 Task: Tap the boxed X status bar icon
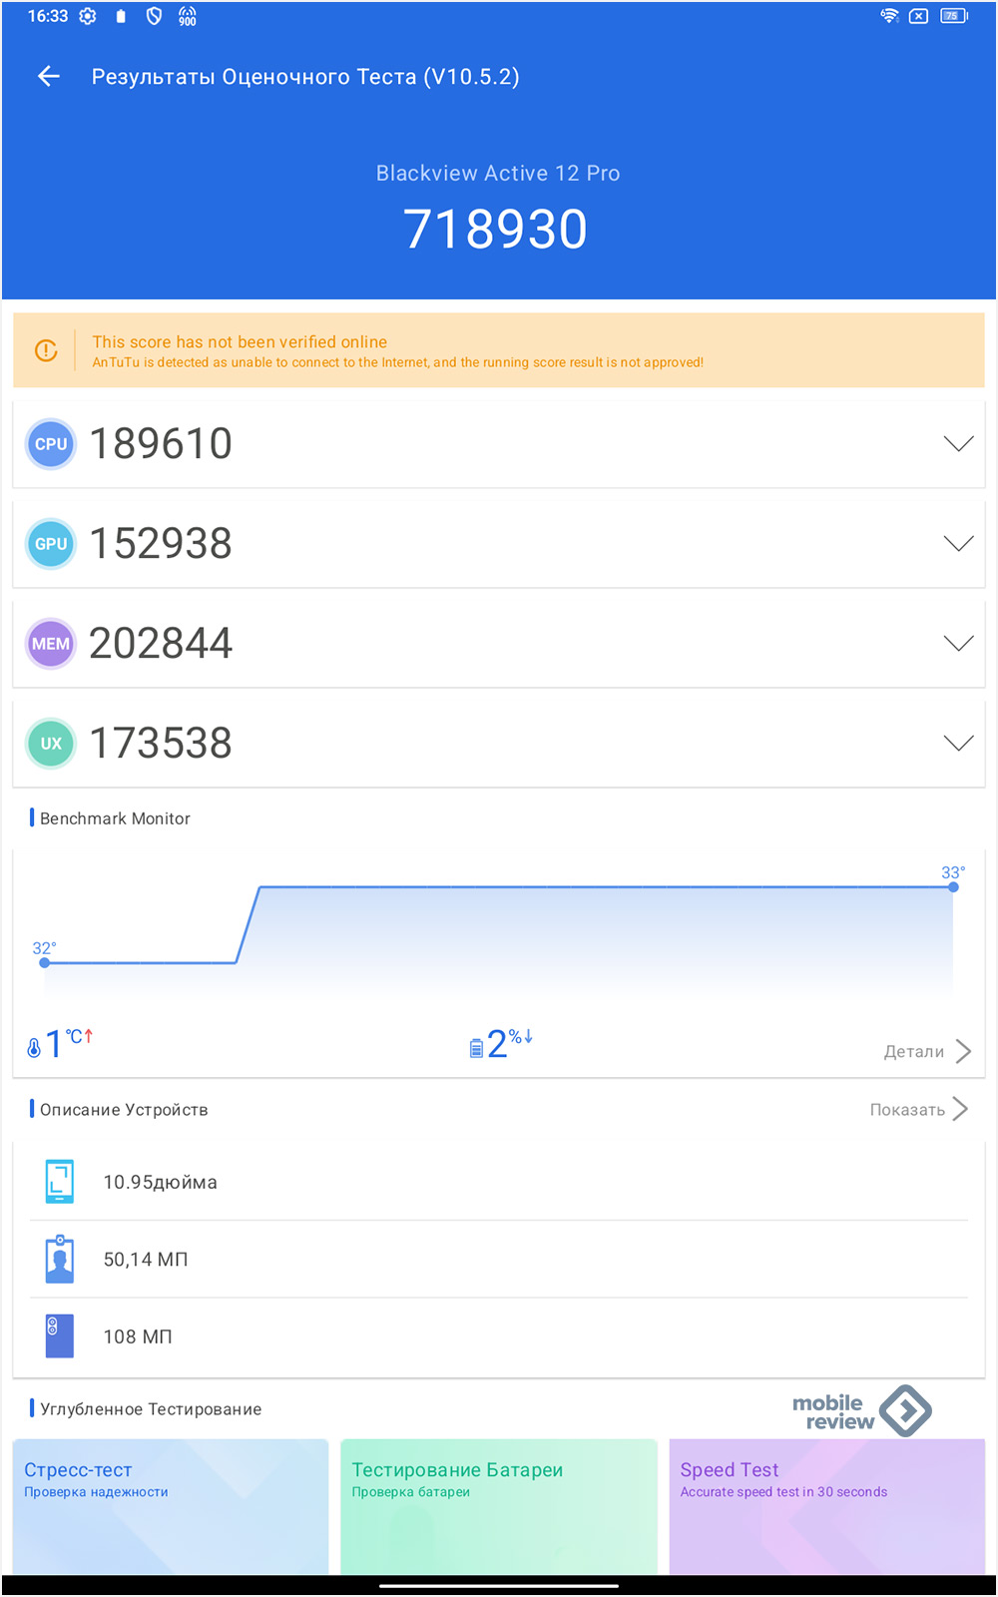[x=919, y=15]
